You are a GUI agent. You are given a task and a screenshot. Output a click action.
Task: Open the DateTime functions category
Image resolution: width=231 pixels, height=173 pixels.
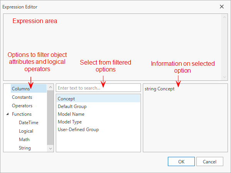[28, 123]
